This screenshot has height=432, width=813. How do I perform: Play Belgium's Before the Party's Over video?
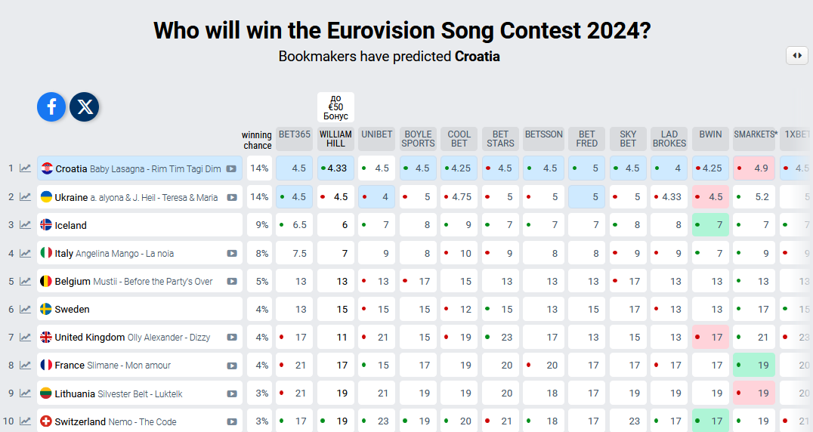tap(232, 282)
